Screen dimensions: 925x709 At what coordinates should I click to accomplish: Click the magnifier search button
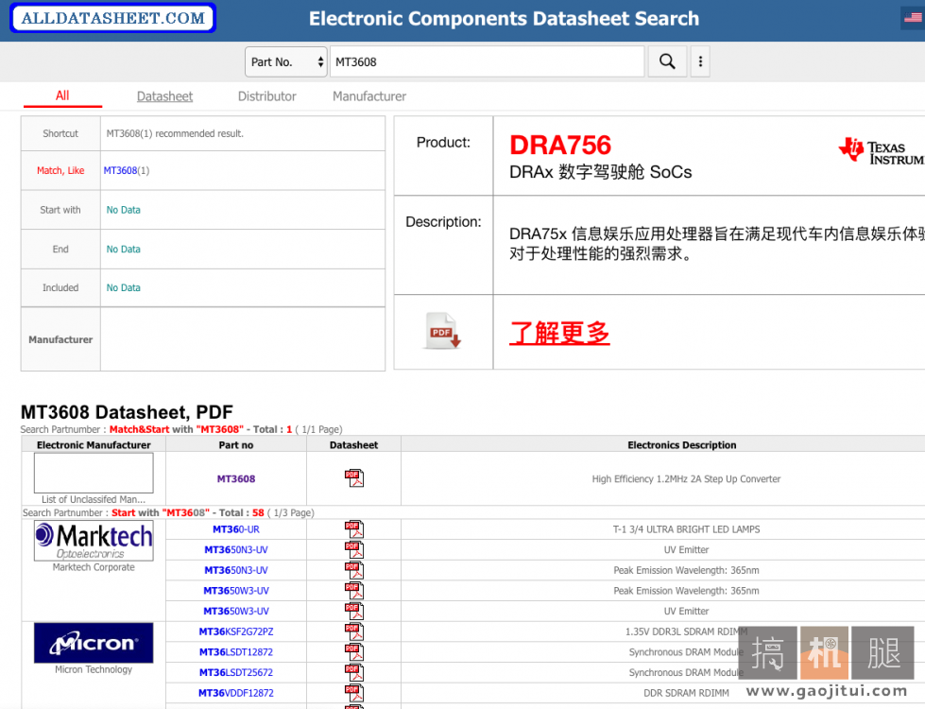(667, 61)
